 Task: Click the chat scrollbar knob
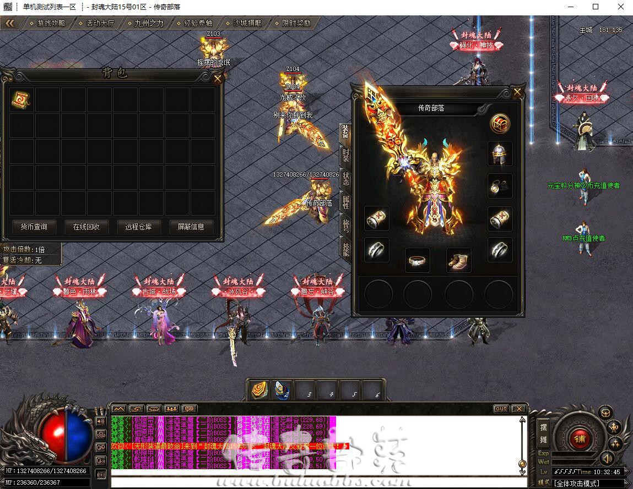522,464
